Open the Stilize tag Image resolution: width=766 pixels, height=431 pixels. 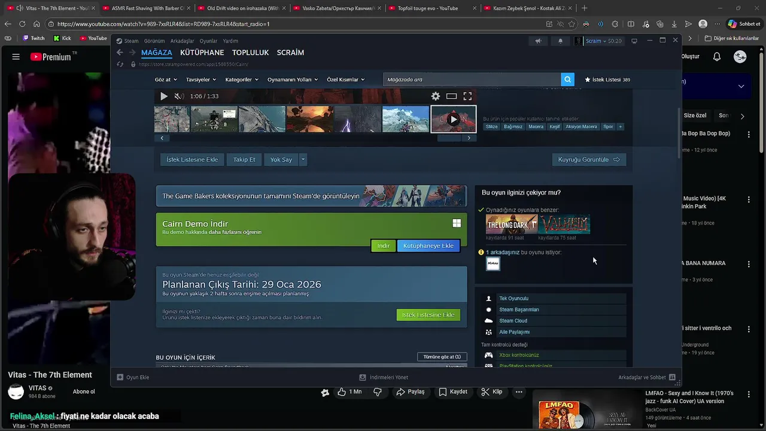click(x=492, y=127)
